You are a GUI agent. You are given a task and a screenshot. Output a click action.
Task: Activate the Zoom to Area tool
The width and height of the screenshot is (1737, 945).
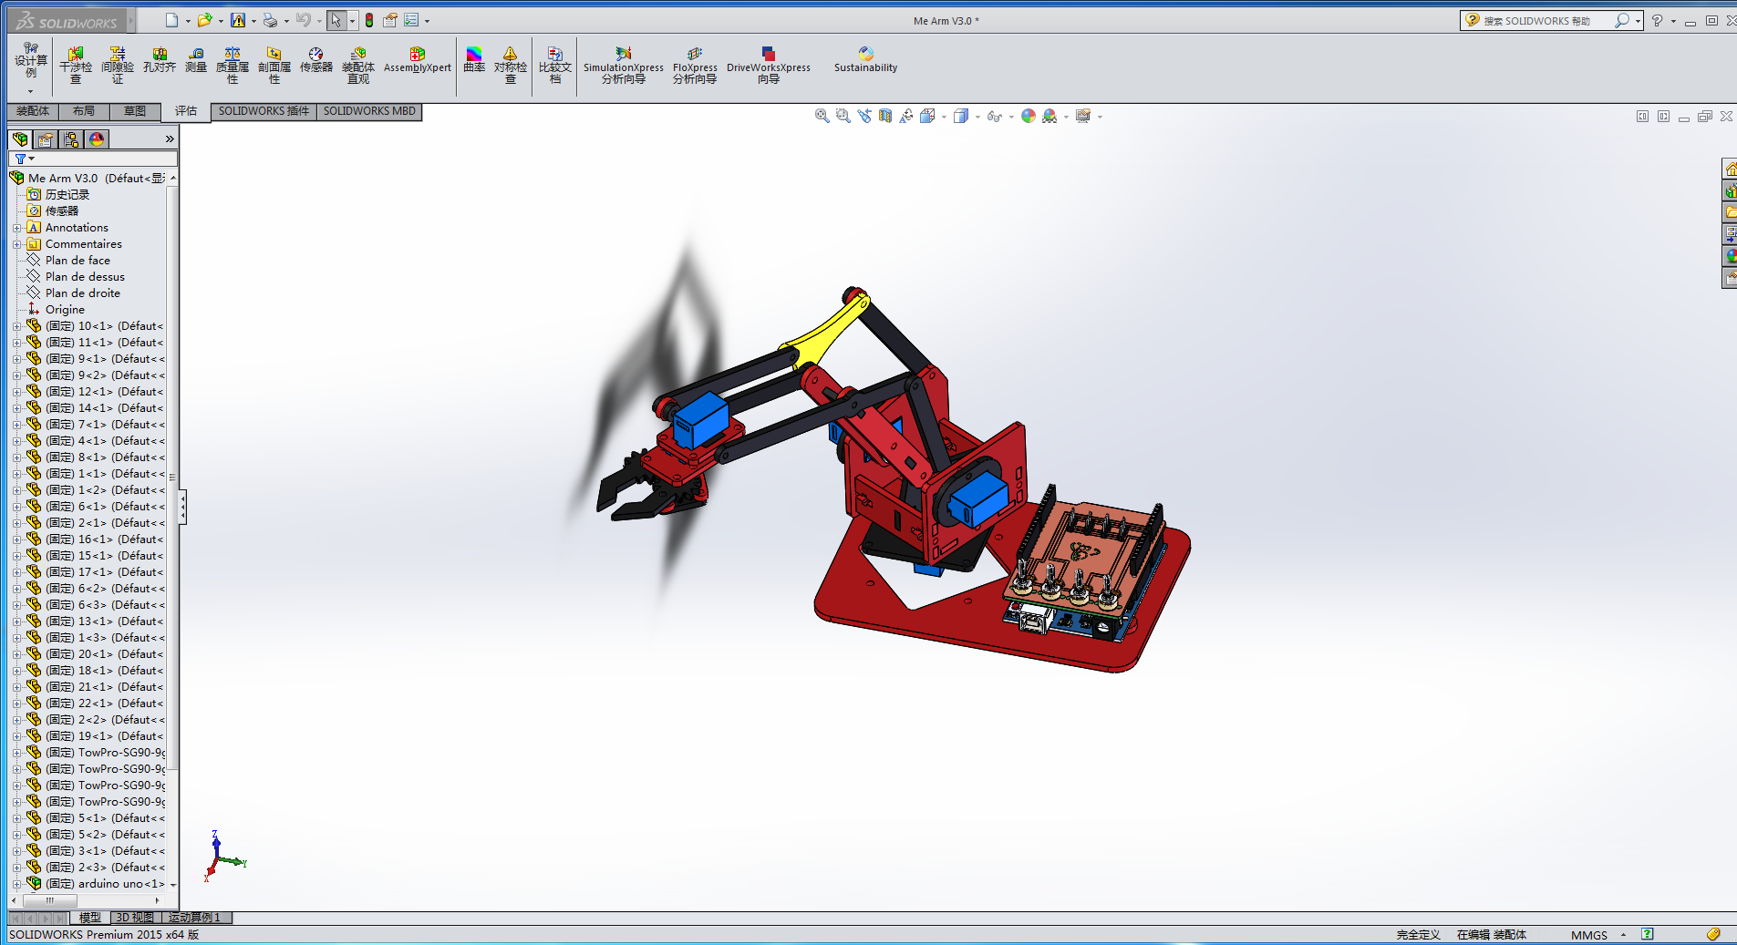[x=842, y=117]
